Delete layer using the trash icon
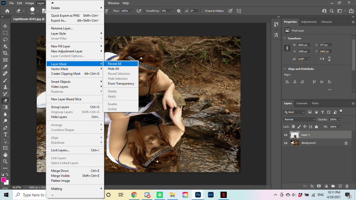The width and height of the screenshot is (356, 200). (347, 186)
